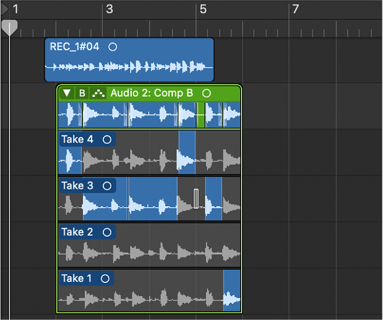Click the loop circle on REC_1#04 region
Image resolution: width=383 pixels, height=320 pixels.
[112, 47]
